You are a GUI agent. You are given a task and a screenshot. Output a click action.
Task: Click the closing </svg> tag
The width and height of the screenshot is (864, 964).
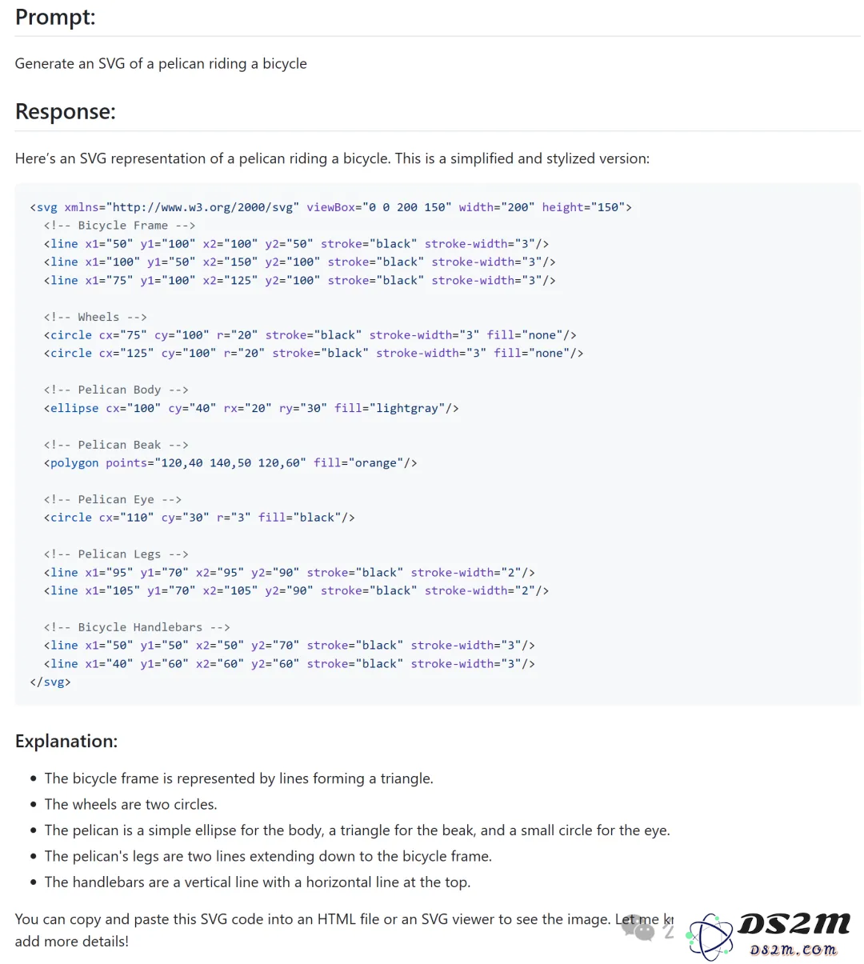pyautogui.click(x=50, y=682)
